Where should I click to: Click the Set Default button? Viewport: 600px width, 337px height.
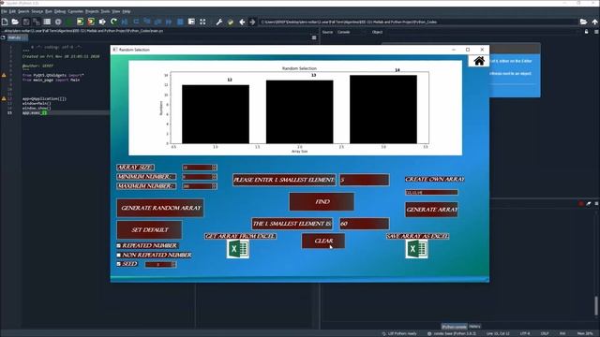(x=150, y=230)
